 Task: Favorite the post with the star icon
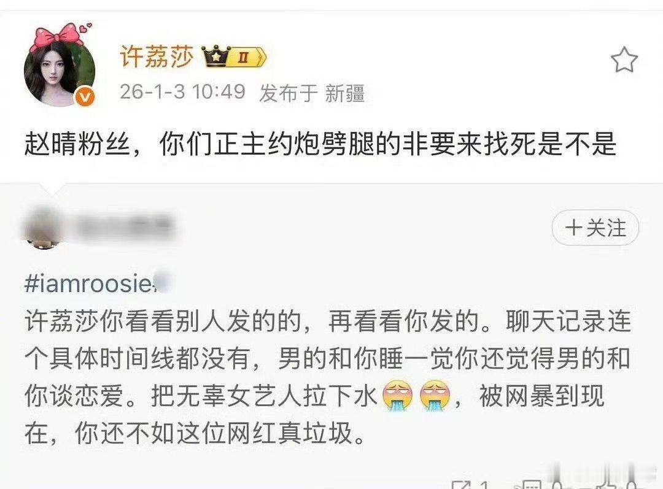click(x=624, y=60)
